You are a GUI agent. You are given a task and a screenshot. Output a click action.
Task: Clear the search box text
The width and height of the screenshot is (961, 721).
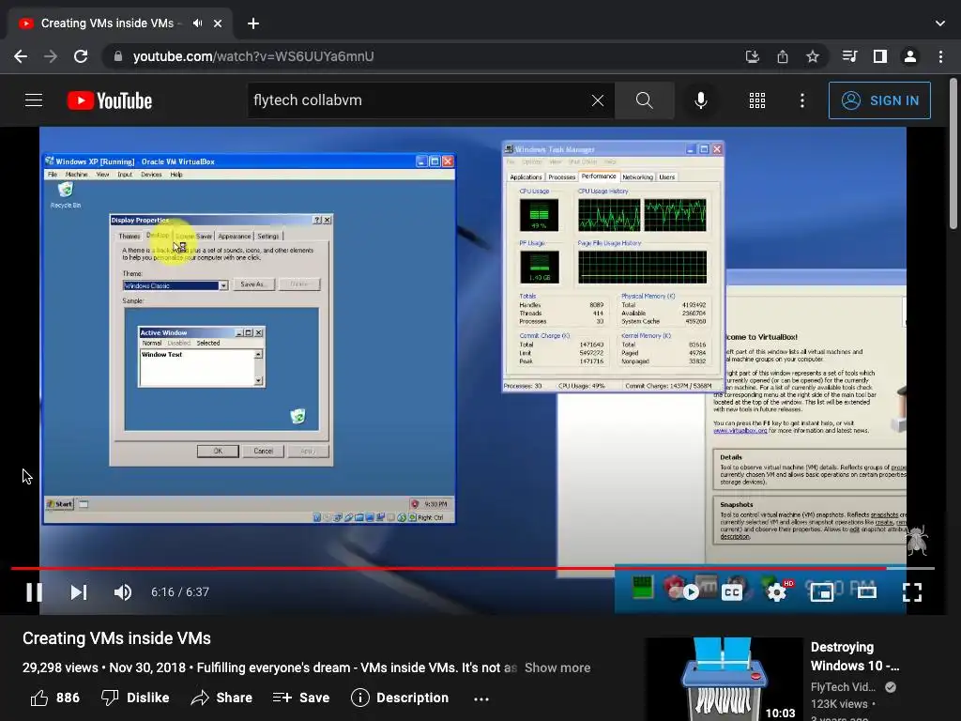click(x=598, y=100)
